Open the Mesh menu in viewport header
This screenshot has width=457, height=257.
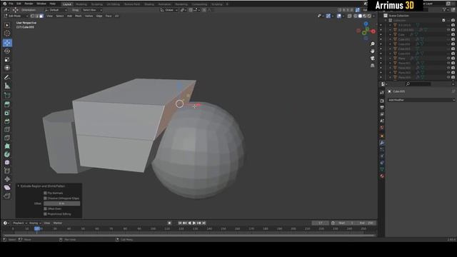pyautogui.click(x=78, y=16)
